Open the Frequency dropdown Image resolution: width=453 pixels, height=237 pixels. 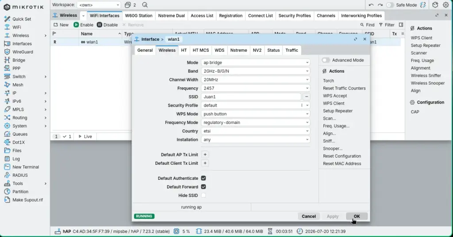click(256, 88)
